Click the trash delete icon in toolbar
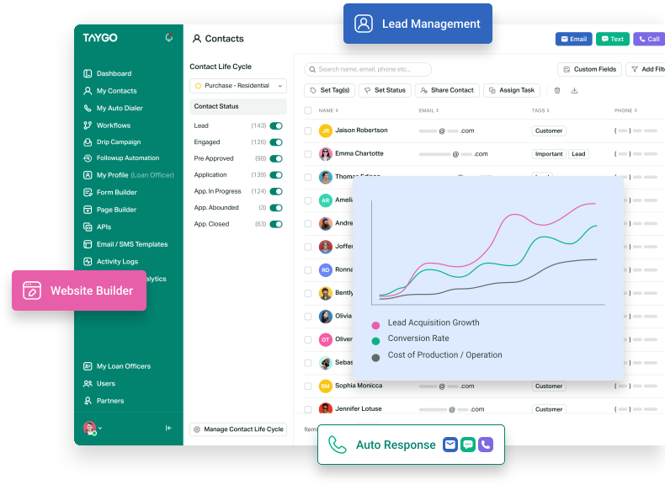The width and height of the screenshot is (665, 485). (556, 90)
